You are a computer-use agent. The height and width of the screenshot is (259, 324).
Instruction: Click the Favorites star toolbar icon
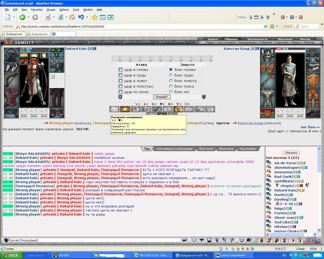tap(95, 17)
